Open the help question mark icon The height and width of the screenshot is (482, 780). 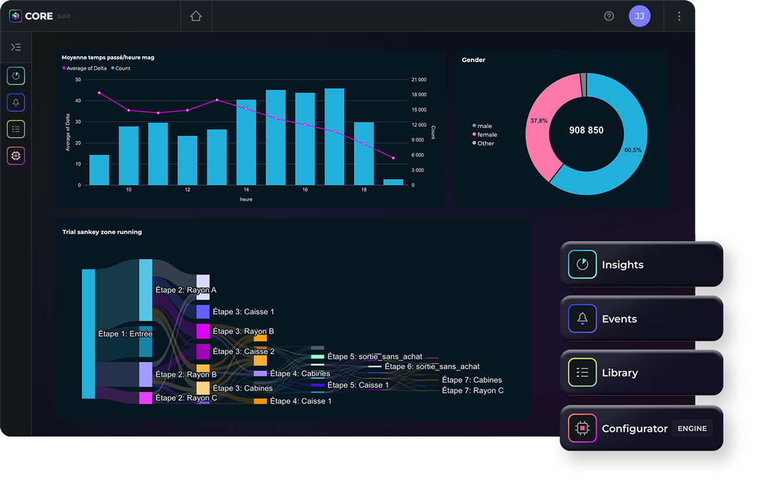[609, 16]
